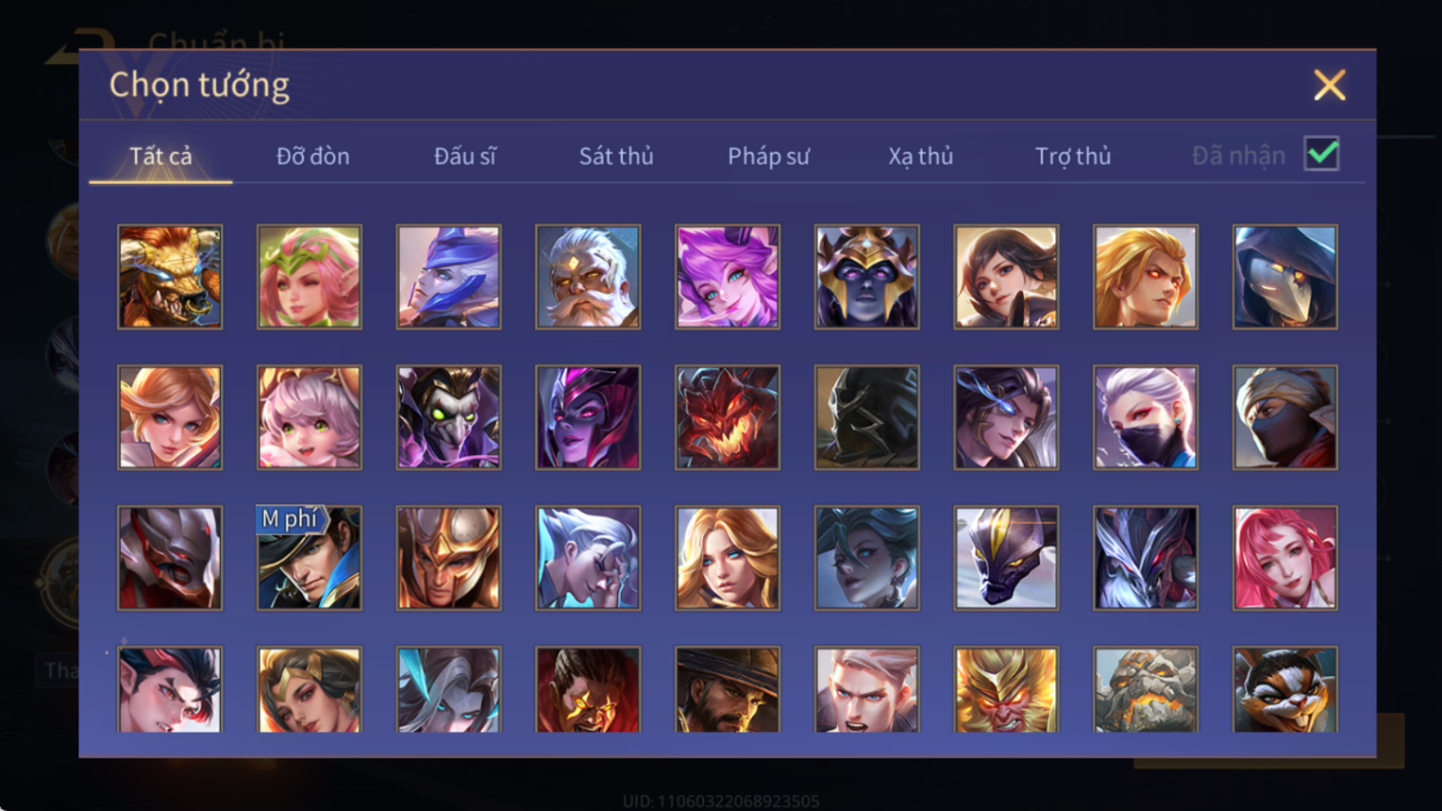Viewport: 1442px width, 811px height.
Task: Switch to the 'Trợ thủ' tab
Action: pyautogui.click(x=1072, y=156)
